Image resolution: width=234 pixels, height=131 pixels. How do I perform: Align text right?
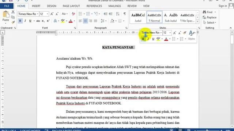(x=90, y=21)
